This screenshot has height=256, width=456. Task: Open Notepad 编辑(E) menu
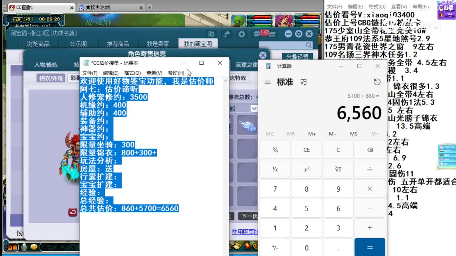click(x=111, y=73)
